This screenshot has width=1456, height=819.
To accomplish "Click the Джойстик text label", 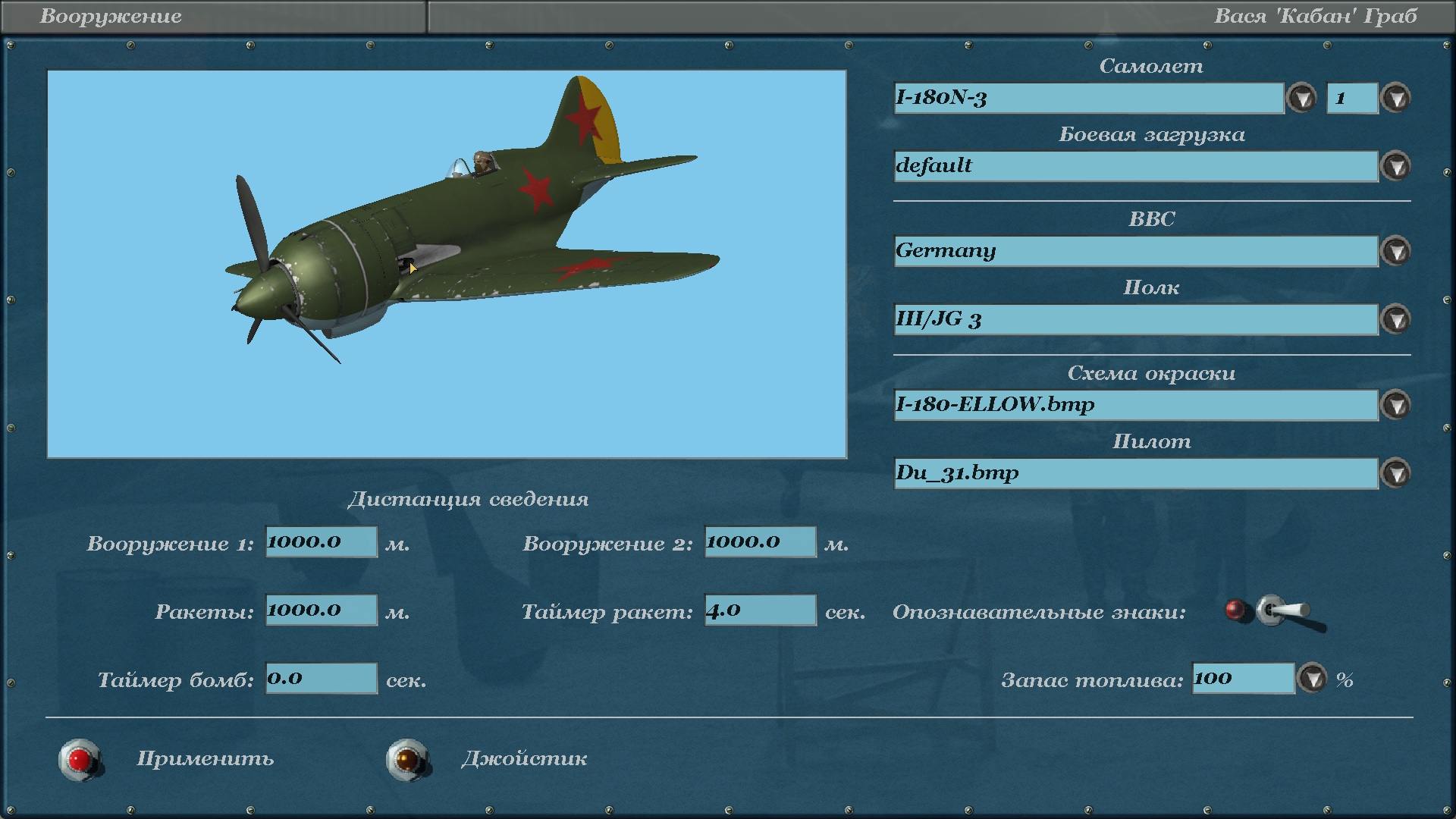I will point(524,759).
